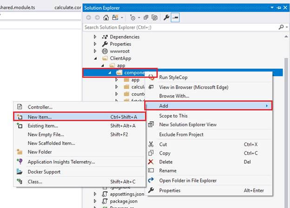Image resolution: width=290 pixels, height=208 pixels.
Task: Open the Add submenu
Action: [209, 106]
